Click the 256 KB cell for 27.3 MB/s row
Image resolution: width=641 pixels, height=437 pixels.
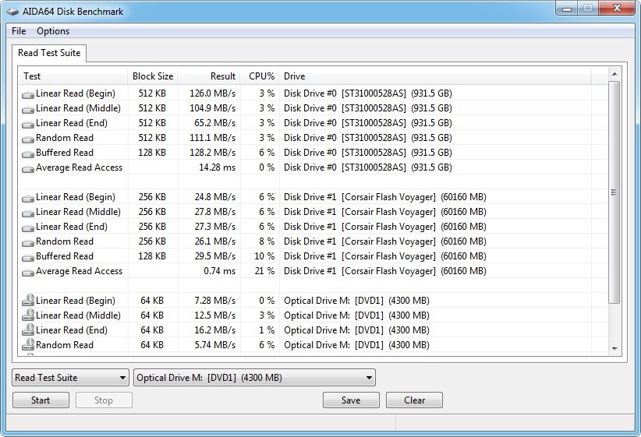[x=152, y=227]
